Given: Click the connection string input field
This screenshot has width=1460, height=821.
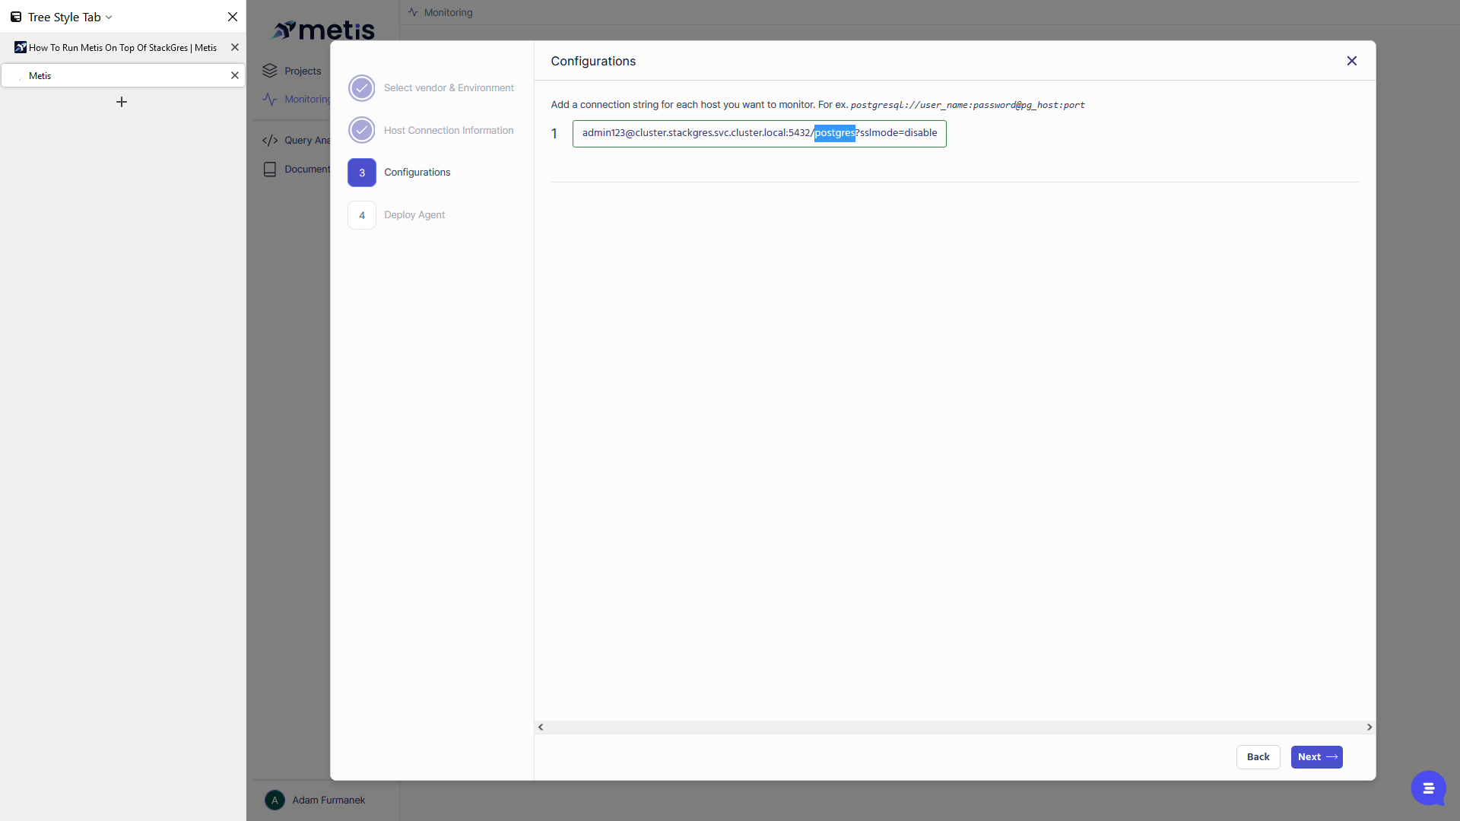Looking at the screenshot, I should 759,134.
